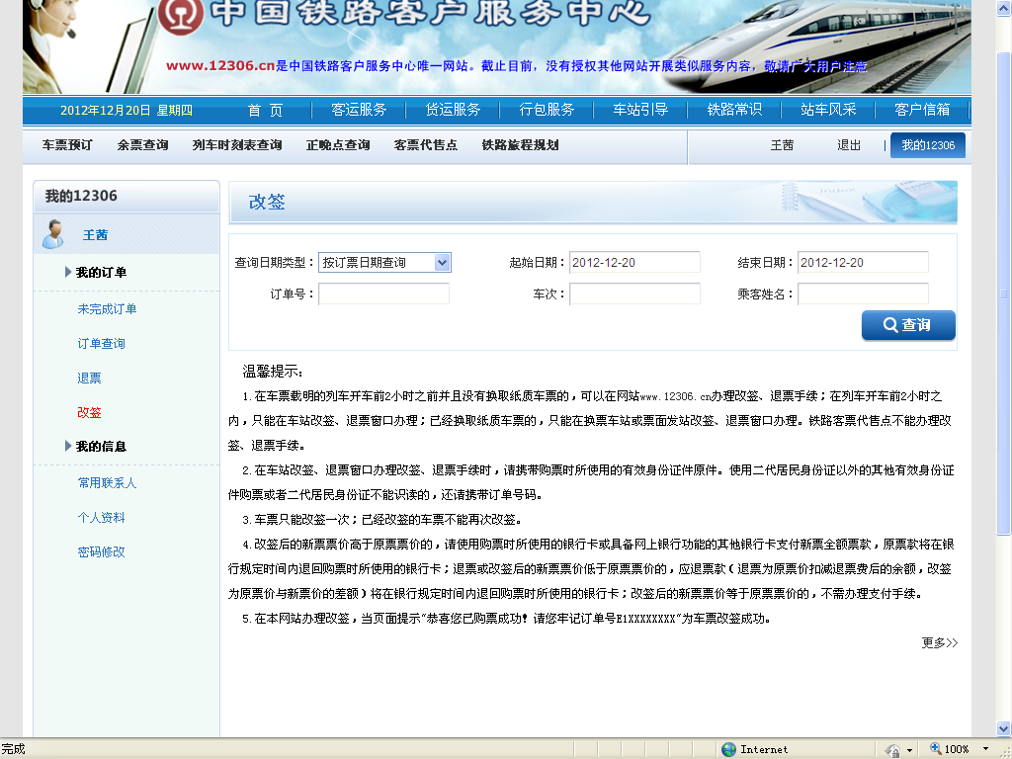This screenshot has width=1012, height=759.
Task: Click the Internet zone globe icon
Action: pos(728,749)
